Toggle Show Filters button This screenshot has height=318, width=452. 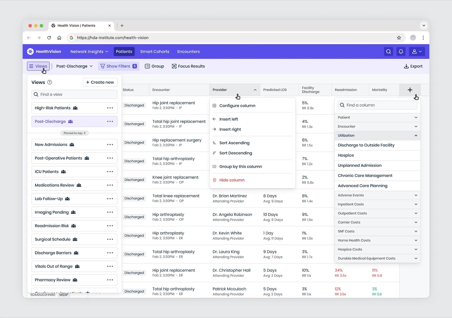coord(119,66)
